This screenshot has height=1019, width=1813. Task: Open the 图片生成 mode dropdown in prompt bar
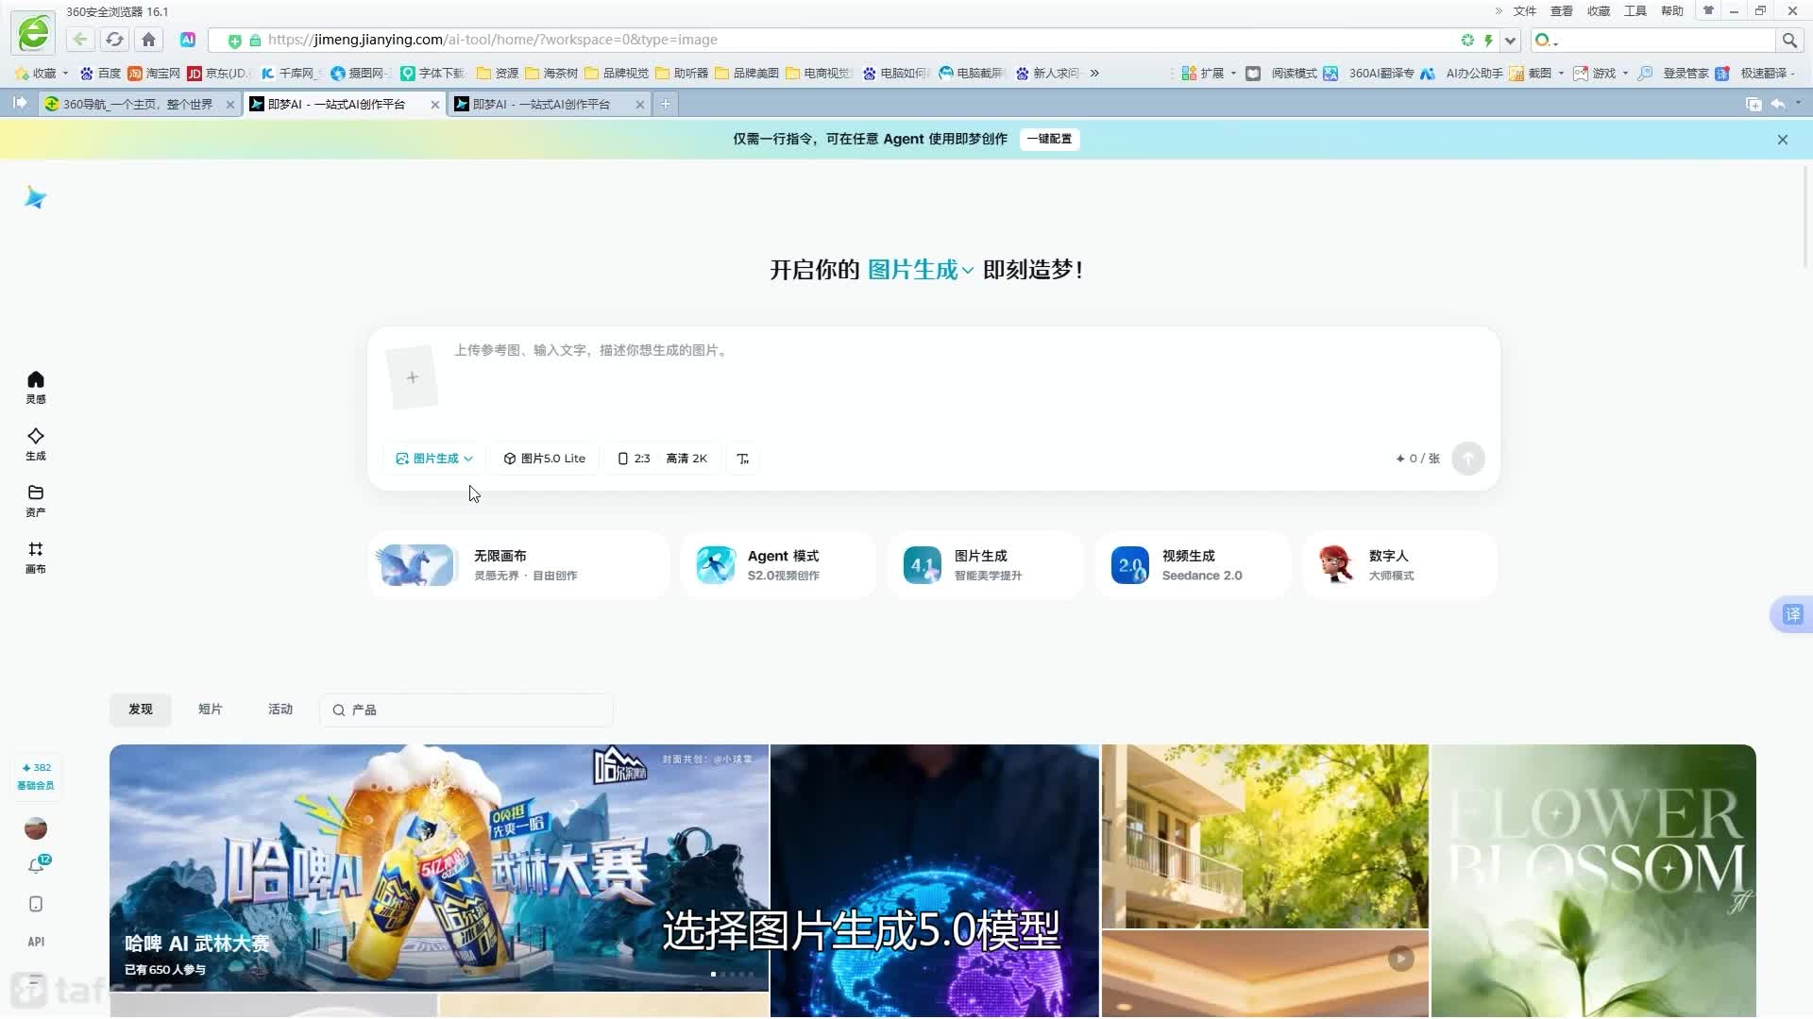pyautogui.click(x=434, y=459)
